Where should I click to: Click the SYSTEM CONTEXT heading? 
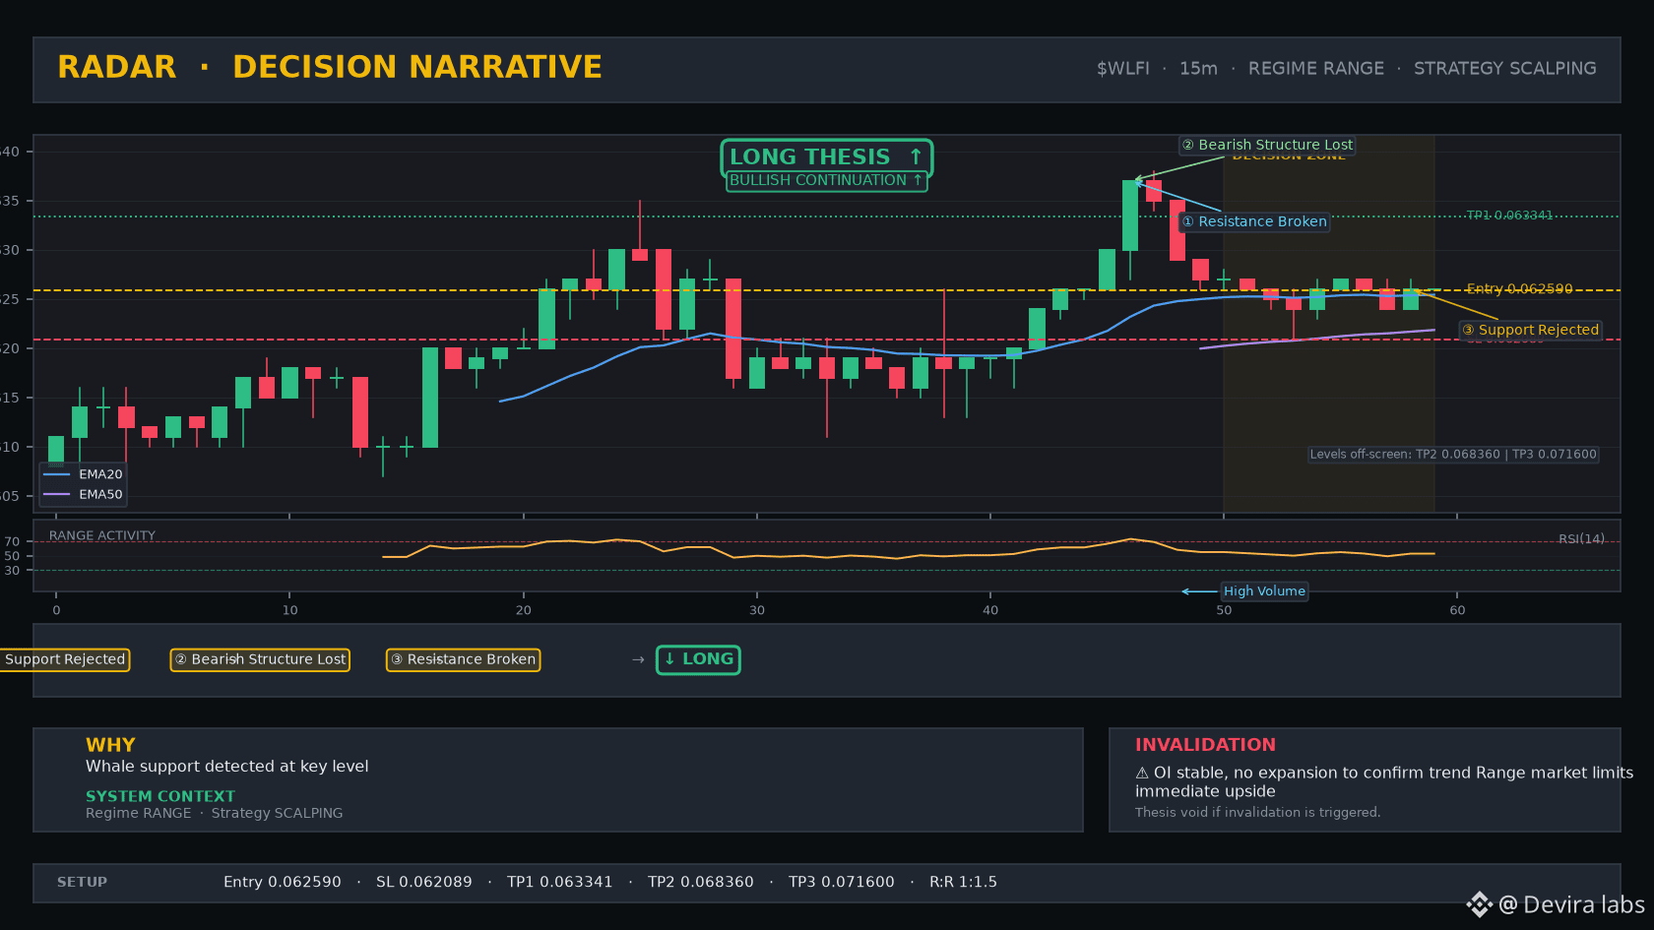160,796
